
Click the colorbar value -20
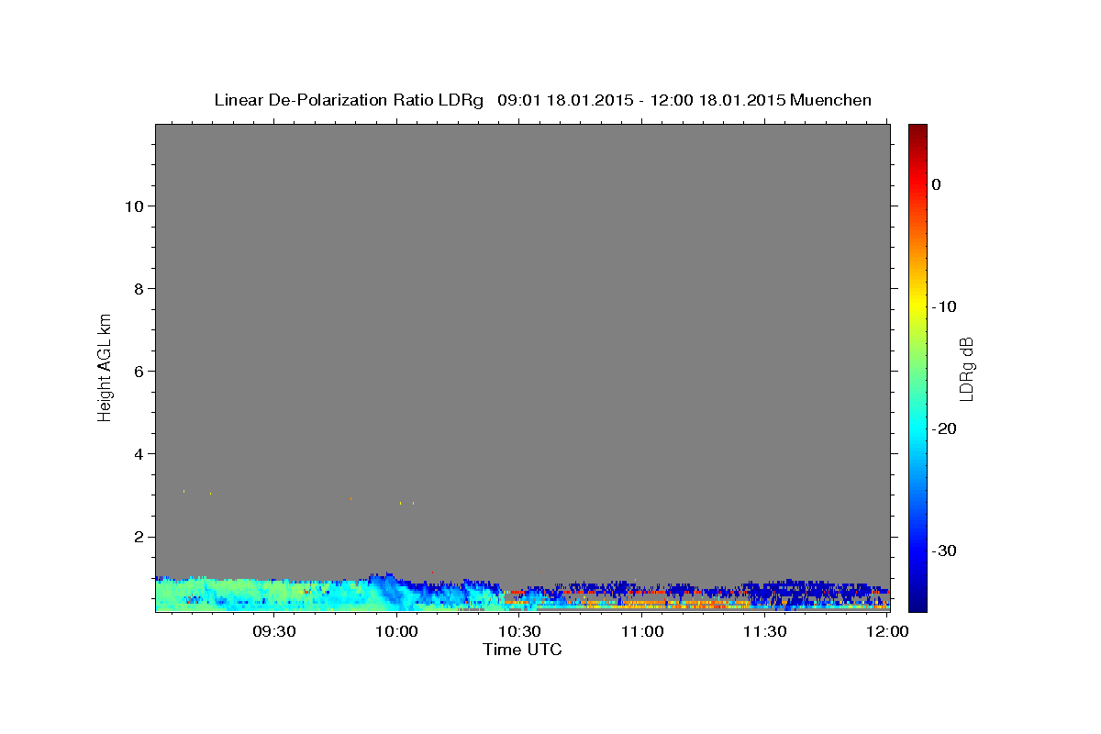[945, 428]
